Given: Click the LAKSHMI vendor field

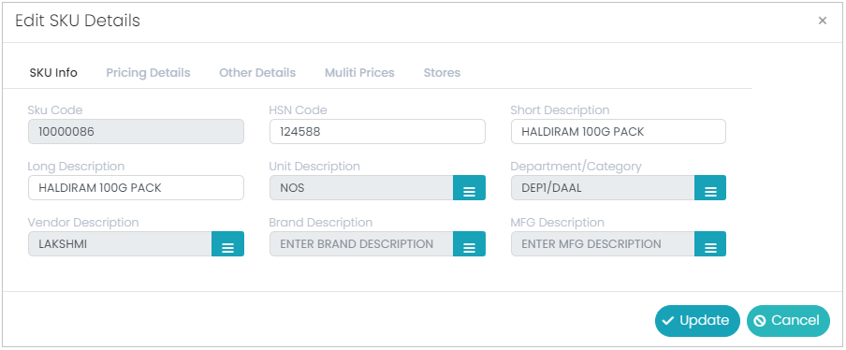Looking at the screenshot, I should pyautogui.click(x=120, y=243).
